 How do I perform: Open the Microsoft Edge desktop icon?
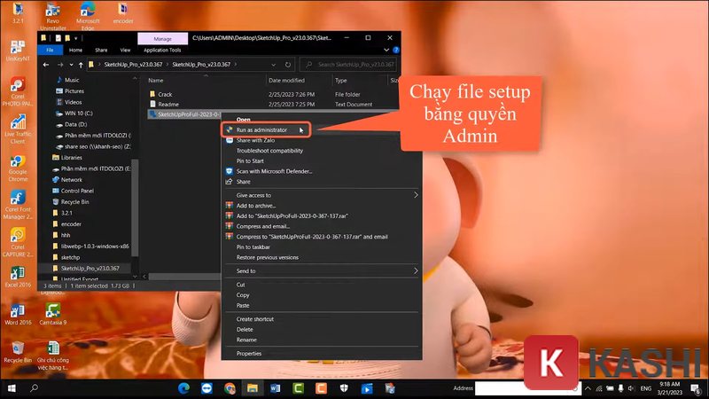(88, 15)
